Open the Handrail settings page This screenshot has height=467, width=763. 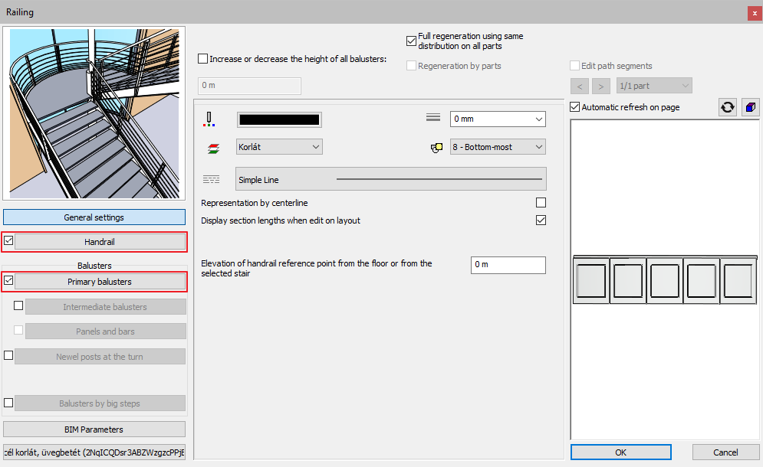click(100, 242)
